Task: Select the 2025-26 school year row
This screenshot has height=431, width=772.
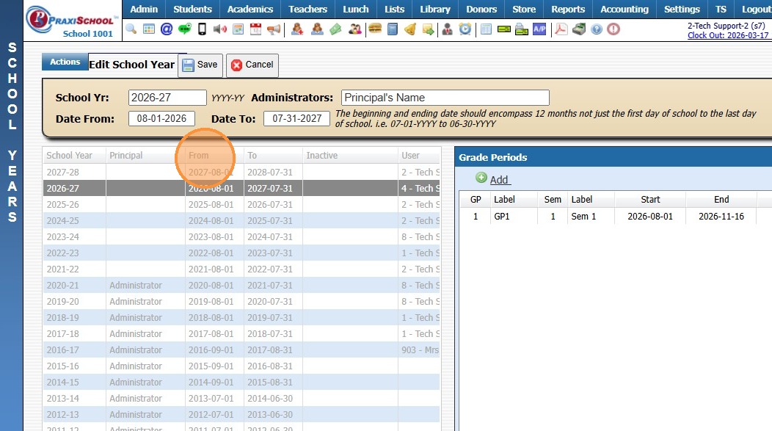Action: (147, 205)
